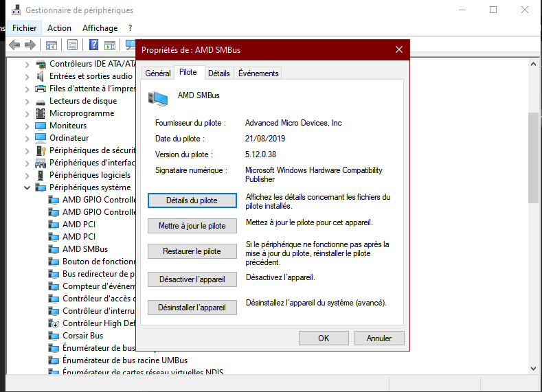Click the Périphériques de sécurité key icon

(x=41, y=150)
